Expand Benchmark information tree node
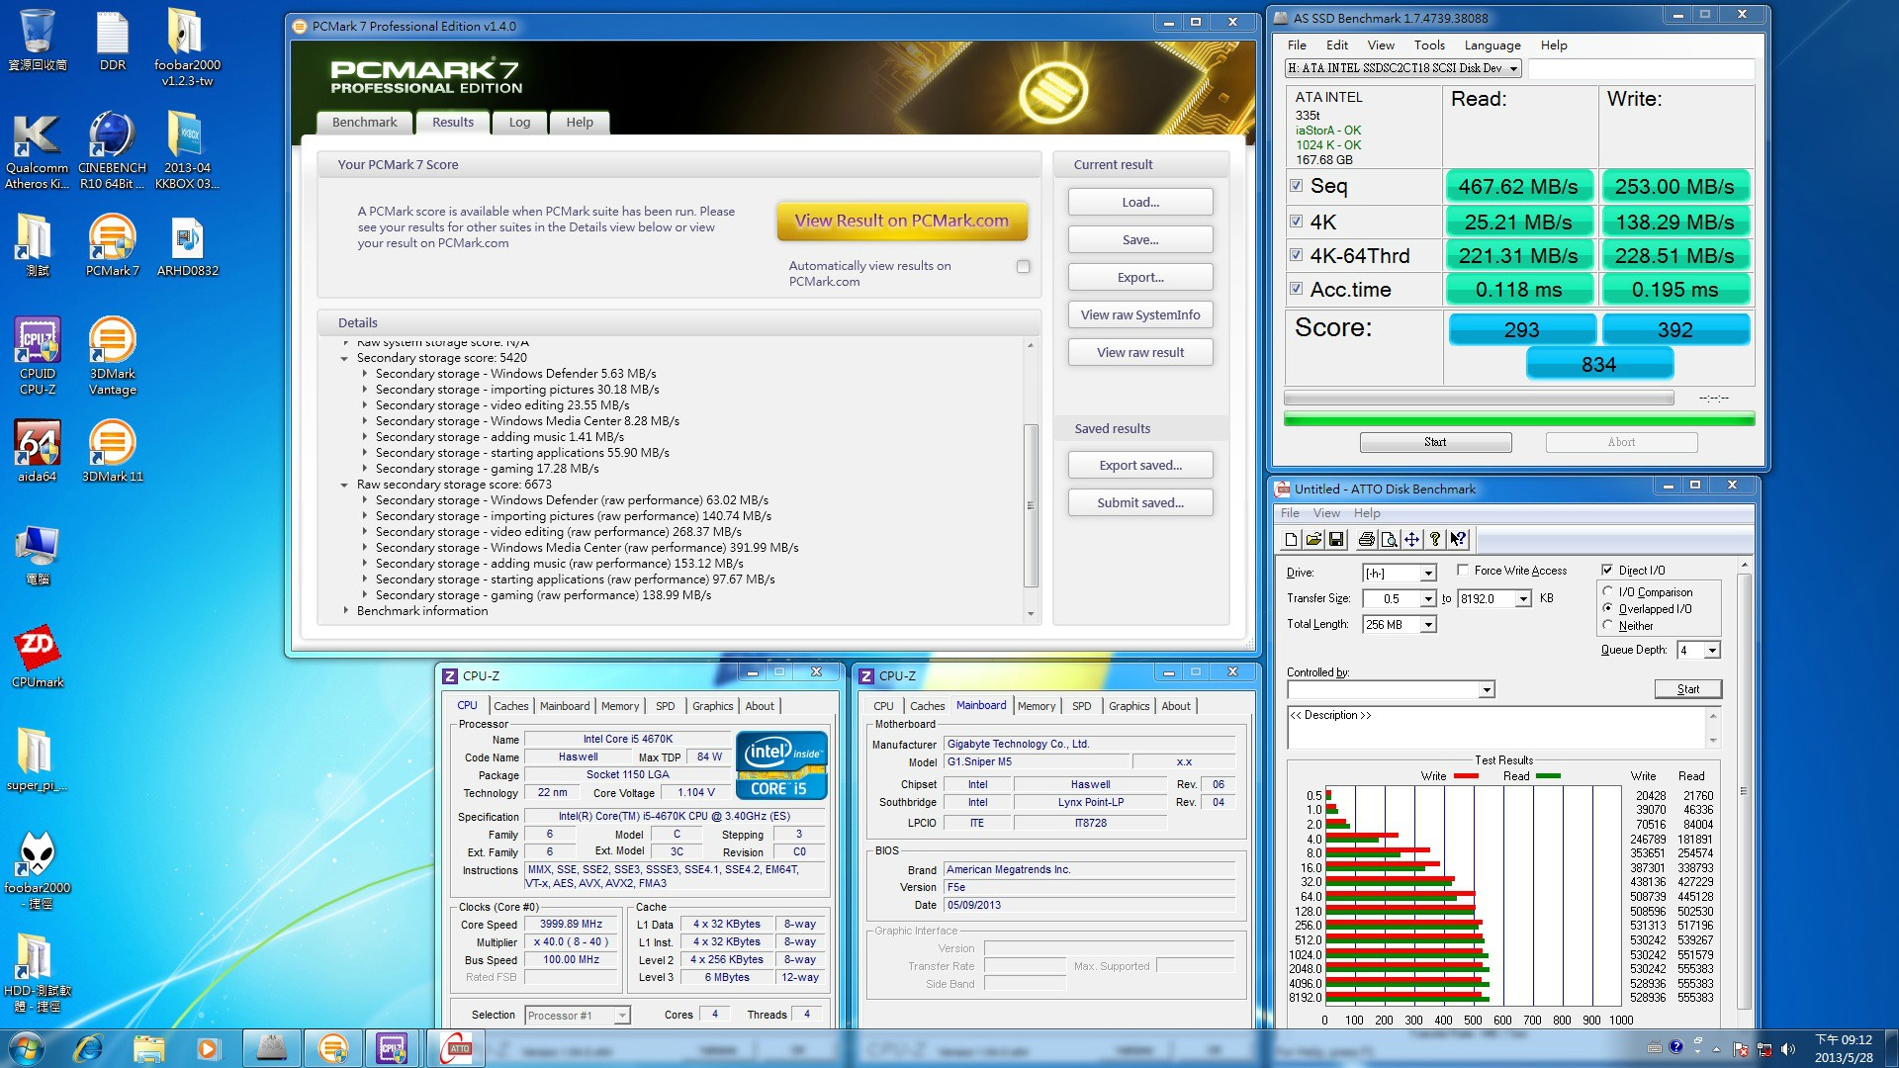The width and height of the screenshot is (1899, 1068). coord(345,611)
